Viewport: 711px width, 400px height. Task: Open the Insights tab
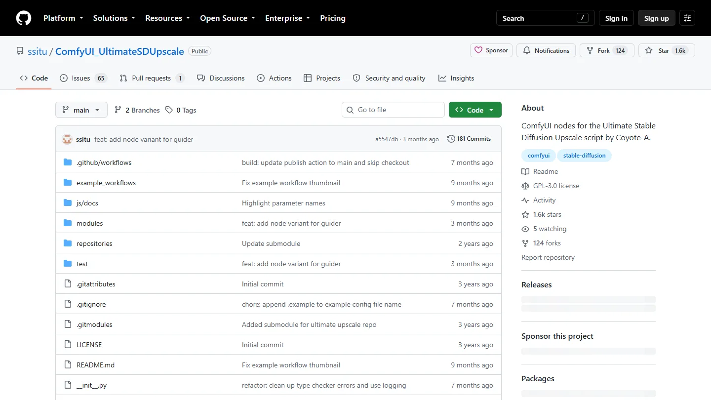point(456,78)
